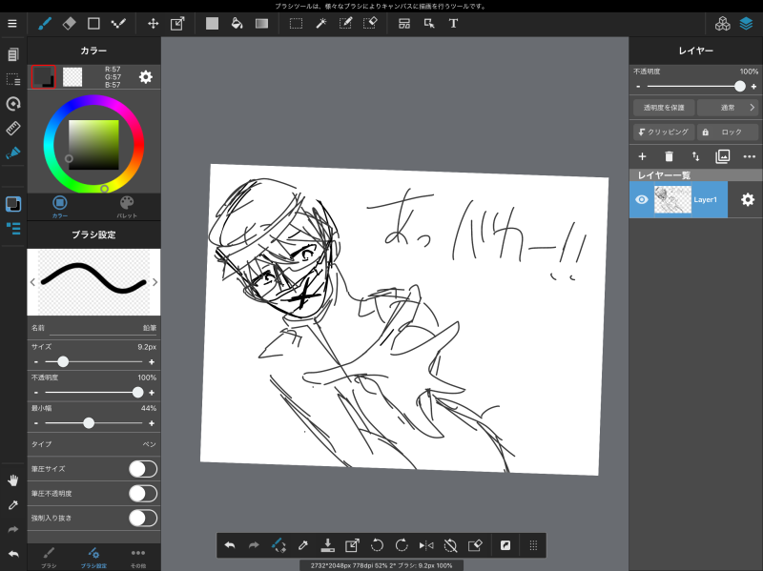Viewport: 763px width, 571px height.
Task: Edit brush 名前 field
Action: (93, 328)
